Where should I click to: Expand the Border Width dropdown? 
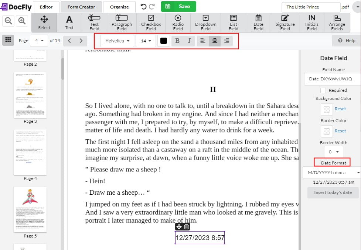pyautogui.click(x=333, y=152)
